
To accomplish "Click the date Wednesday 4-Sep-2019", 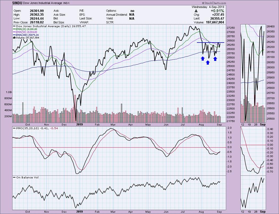I will coord(208,7).
